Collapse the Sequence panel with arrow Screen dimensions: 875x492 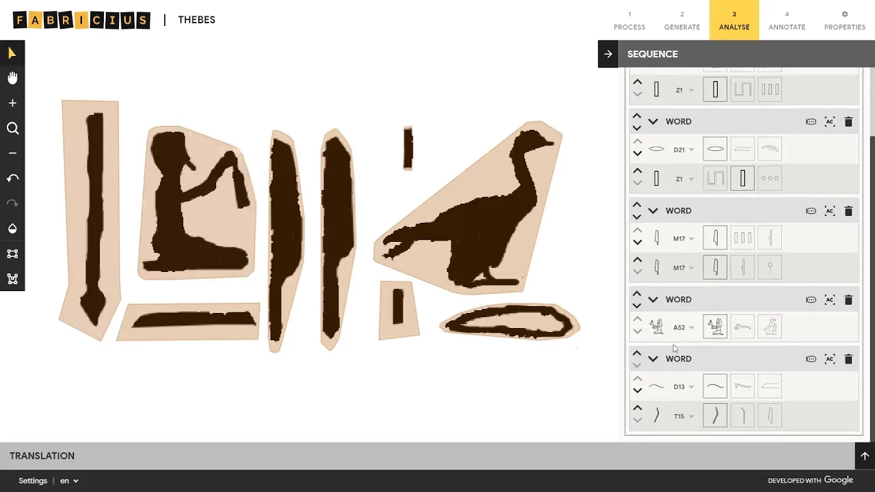click(x=608, y=54)
